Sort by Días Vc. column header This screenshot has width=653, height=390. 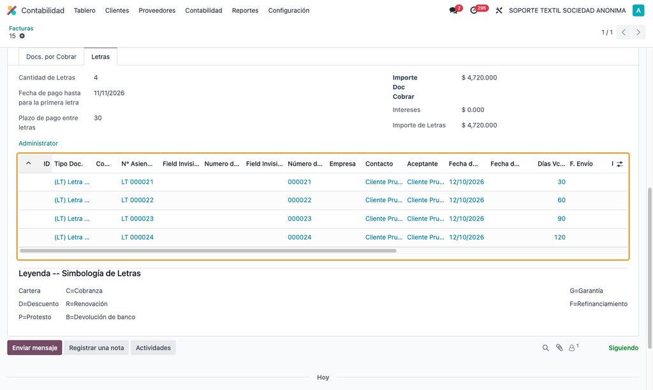tap(551, 164)
